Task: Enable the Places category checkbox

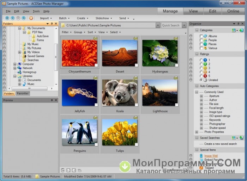Action: (x=201, y=44)
